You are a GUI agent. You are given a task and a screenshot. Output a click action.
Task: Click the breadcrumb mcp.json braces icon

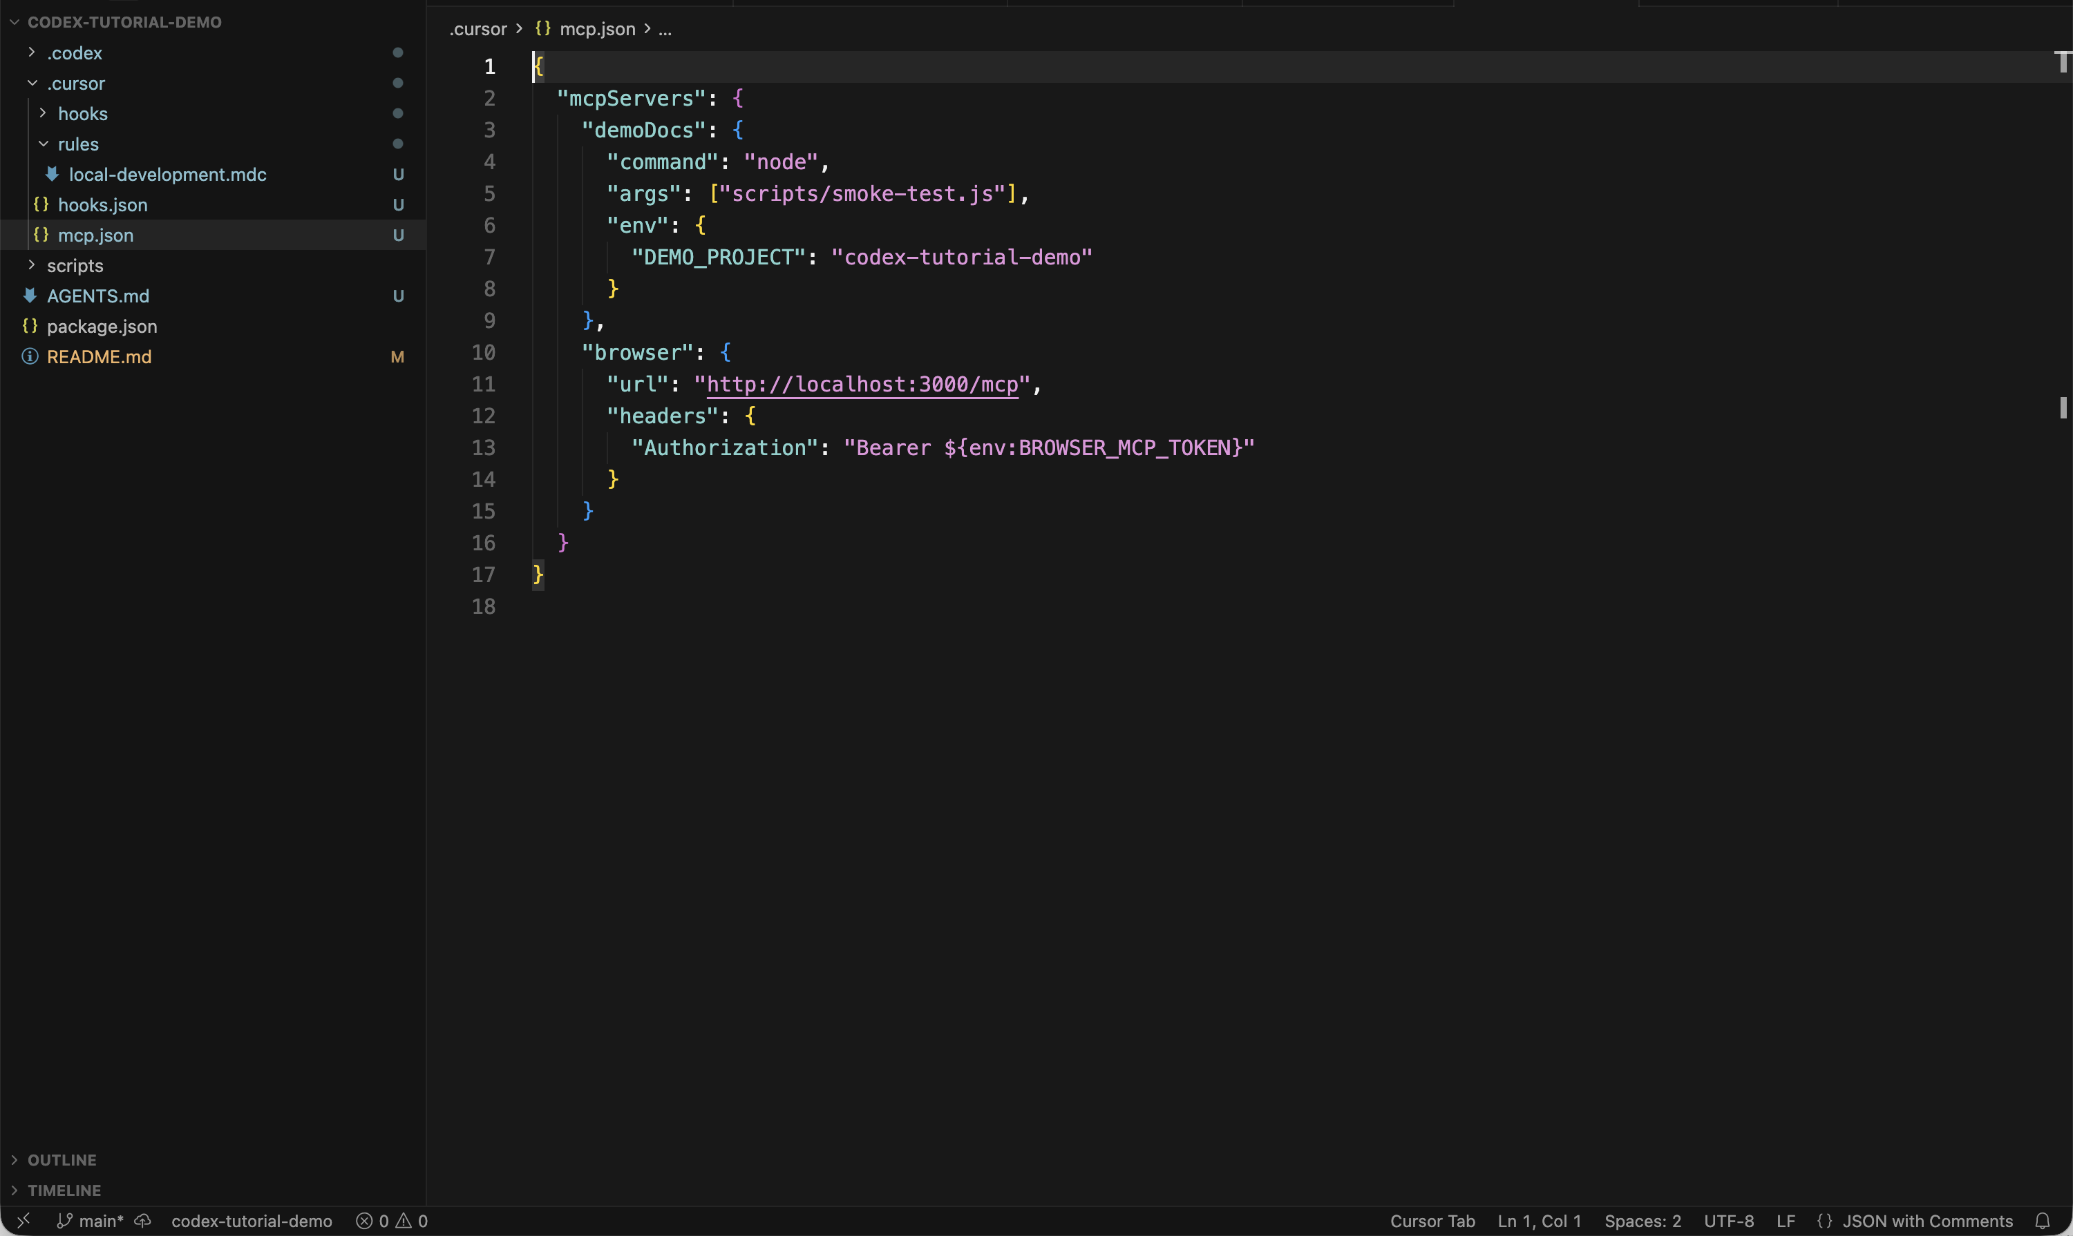(x=543, y=28)
